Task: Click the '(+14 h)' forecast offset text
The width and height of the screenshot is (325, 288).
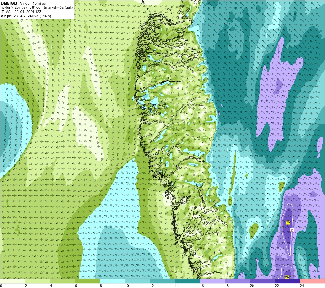Action: (x=45, y=16)
